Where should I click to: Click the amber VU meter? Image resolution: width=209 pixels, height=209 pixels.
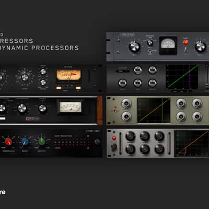coord(68,75)
